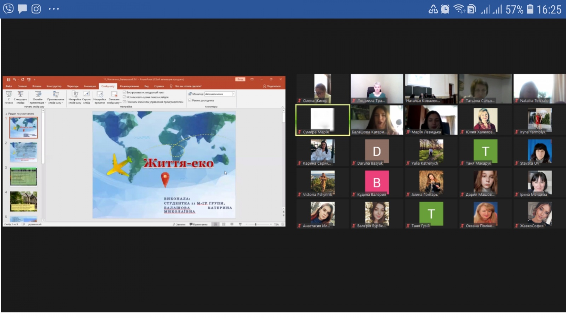The image size is (566, 318).
Task: Select Natalia Telekalo participant tile
Action: (x=539, y=89)
